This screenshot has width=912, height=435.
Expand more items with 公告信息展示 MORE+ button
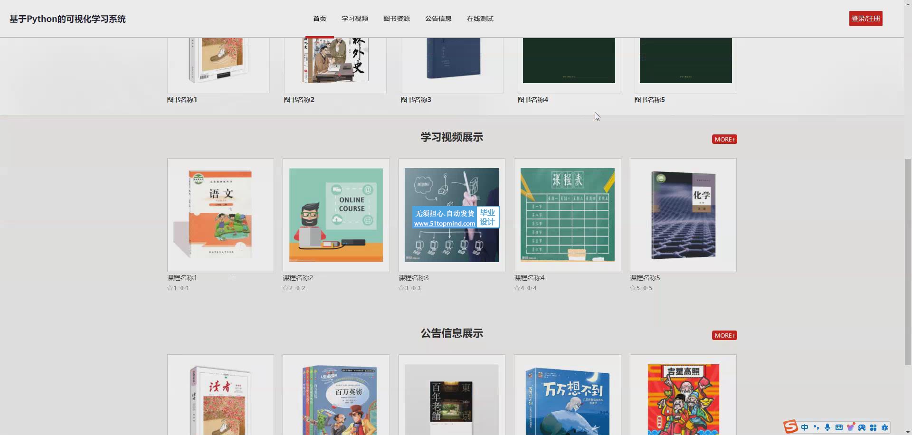(724, 335)
